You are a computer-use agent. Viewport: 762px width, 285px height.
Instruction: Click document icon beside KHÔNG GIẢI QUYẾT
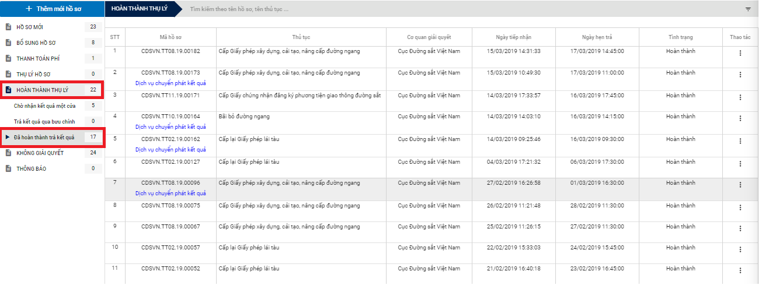click(x=8, y=153)
